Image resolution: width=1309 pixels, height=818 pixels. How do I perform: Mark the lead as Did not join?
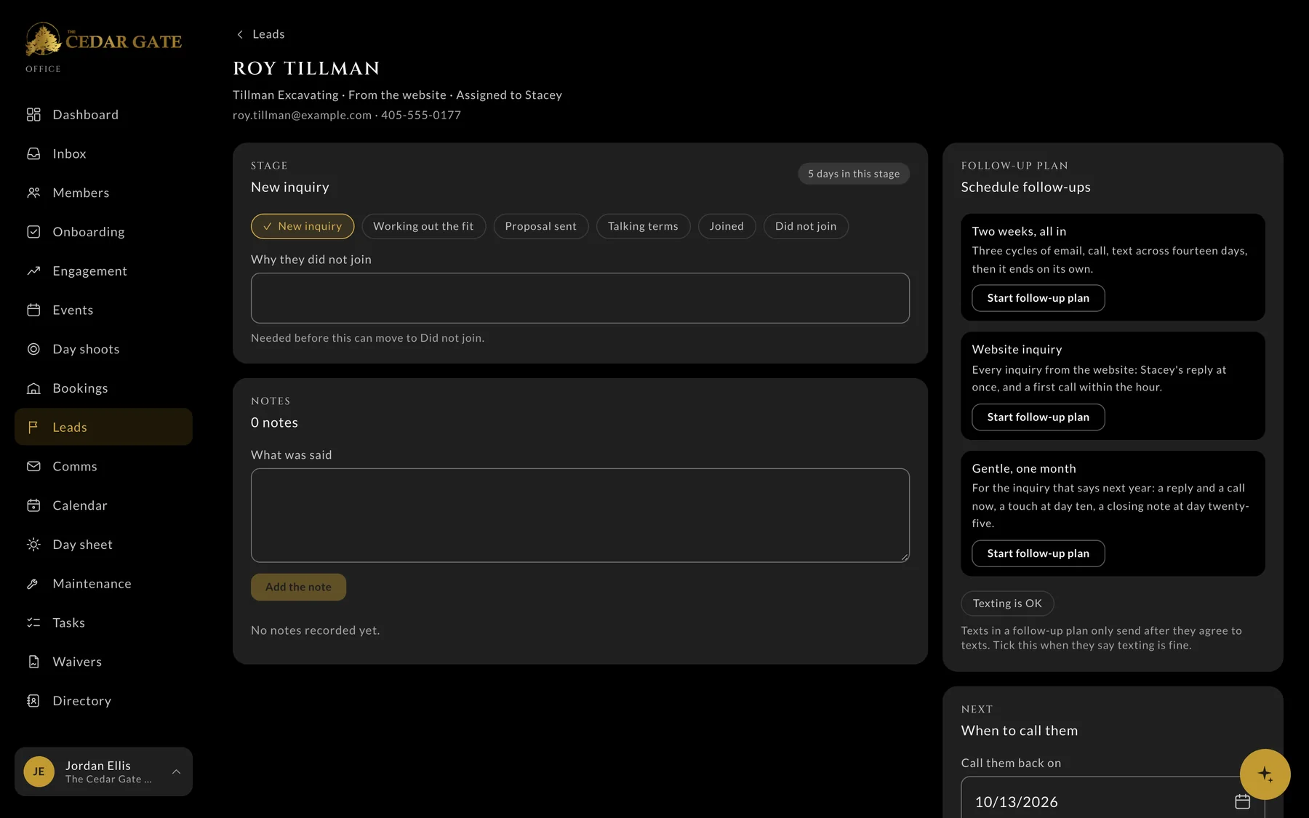pyautogui.click(x=806, y=226)
